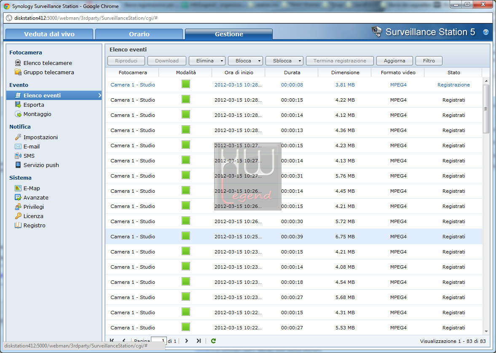This screenshot has height=353, width=496.
Task: Go to the next page of events
Action: point(187,341)
